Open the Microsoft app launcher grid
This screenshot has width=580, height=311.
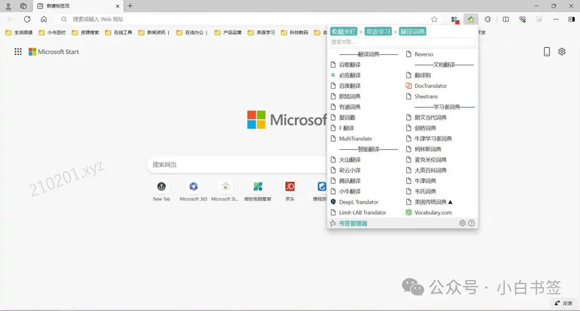pyautogui.click(x=18, y=51)
